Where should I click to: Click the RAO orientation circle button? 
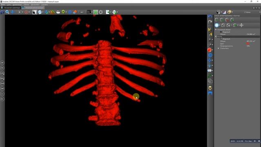pyautogui.click(x=2, y=78)
